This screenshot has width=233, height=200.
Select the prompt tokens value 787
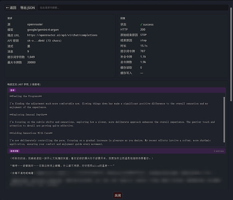point(143,51)
